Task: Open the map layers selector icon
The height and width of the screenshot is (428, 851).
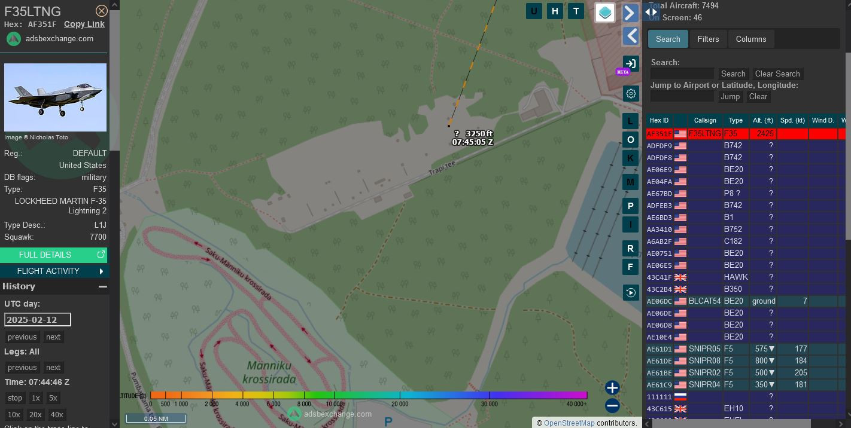Action: pos(605,13)
